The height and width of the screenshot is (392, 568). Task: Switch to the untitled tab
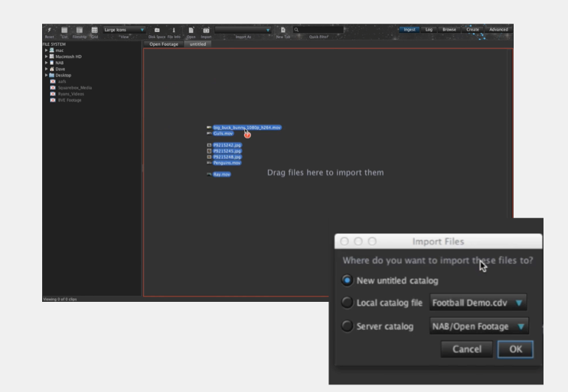tap(197, 44)
